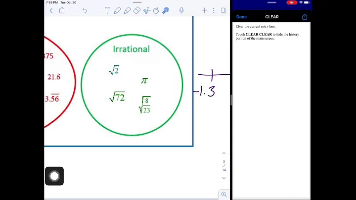Click the text 'Clear the current entry line.'

[x=256, y=26]
